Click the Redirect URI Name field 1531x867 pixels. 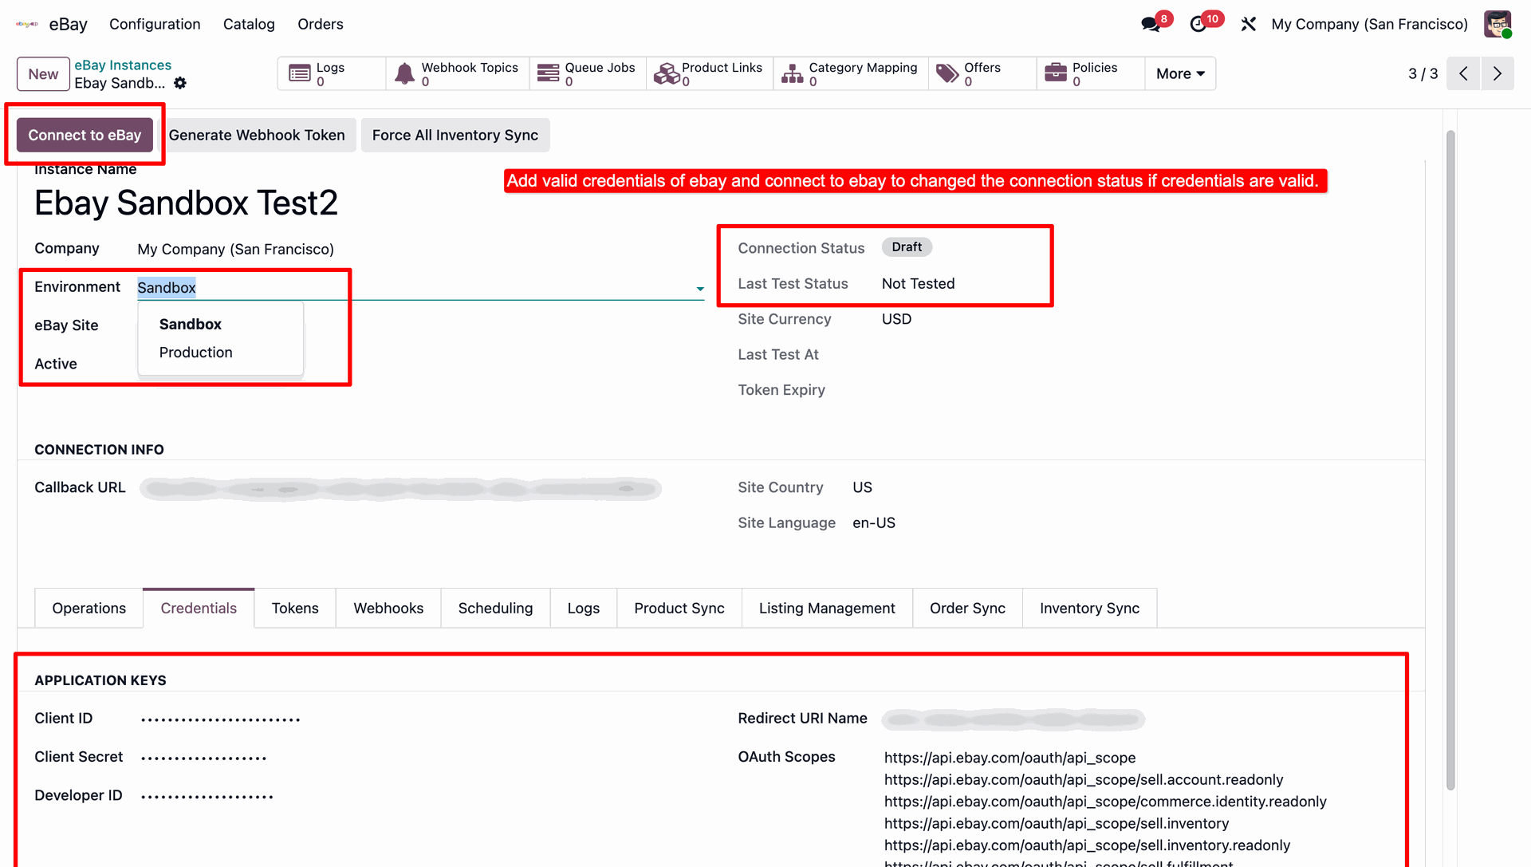click(1013, 719)
